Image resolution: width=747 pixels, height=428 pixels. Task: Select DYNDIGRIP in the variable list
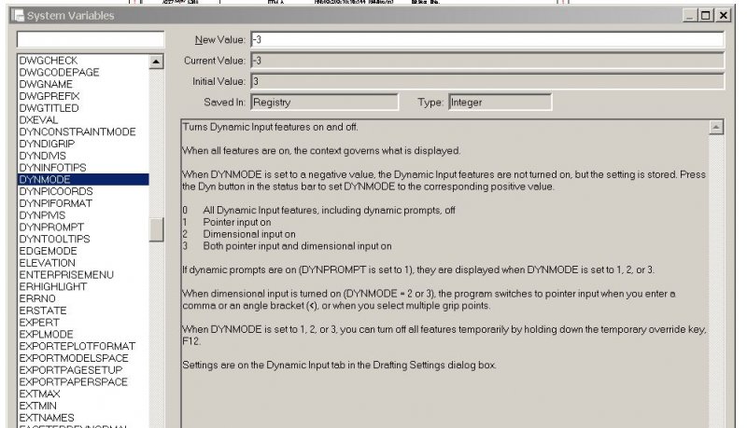tap(47, 144)
